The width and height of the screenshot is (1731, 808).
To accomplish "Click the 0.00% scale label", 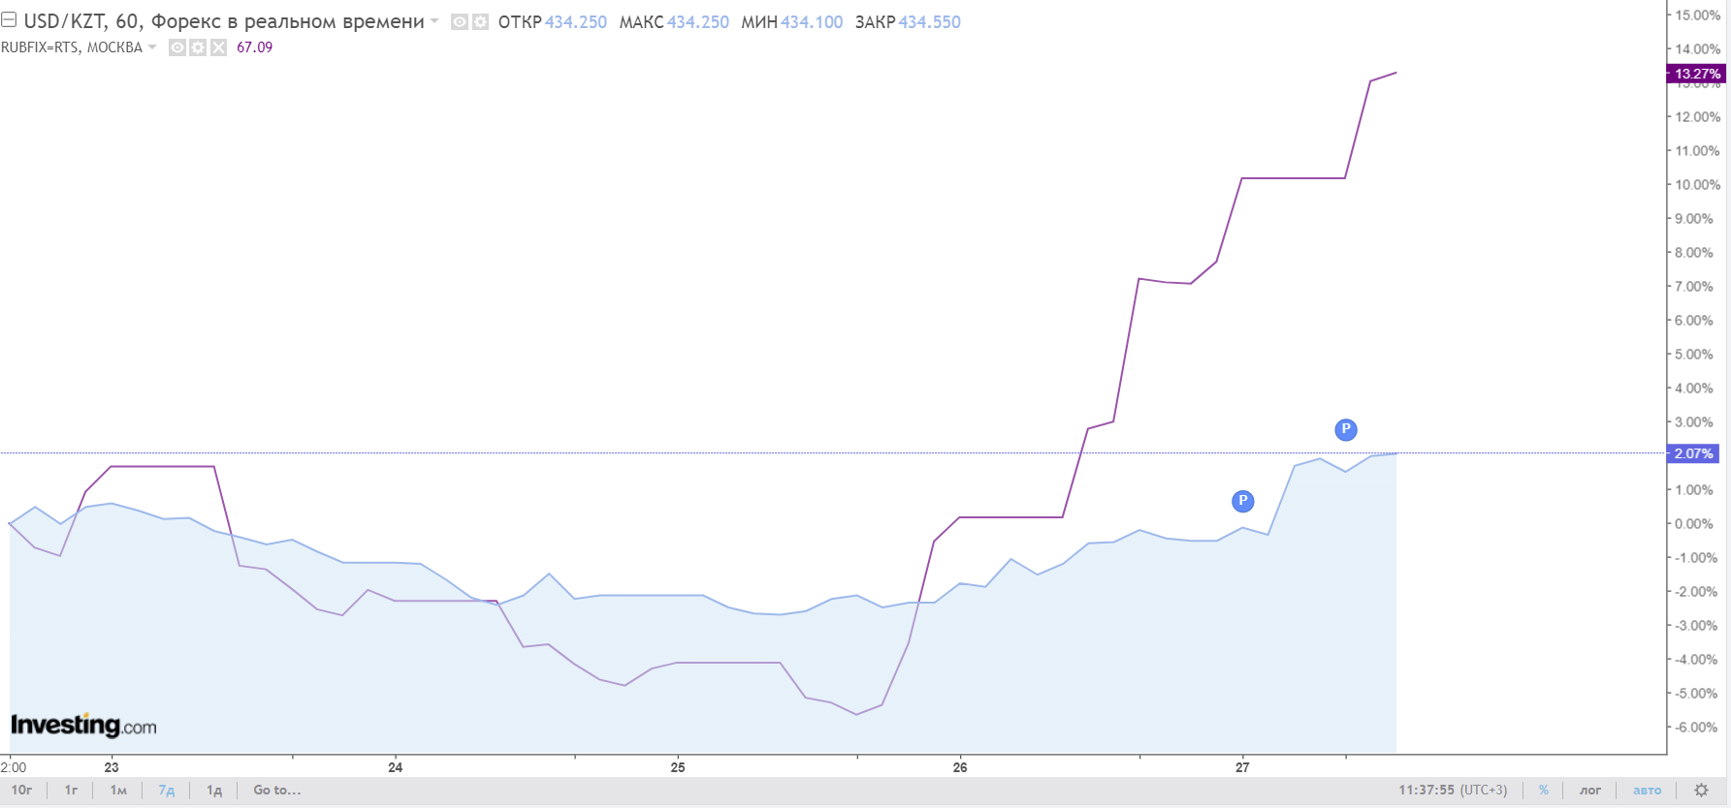I will point(1694,524).
